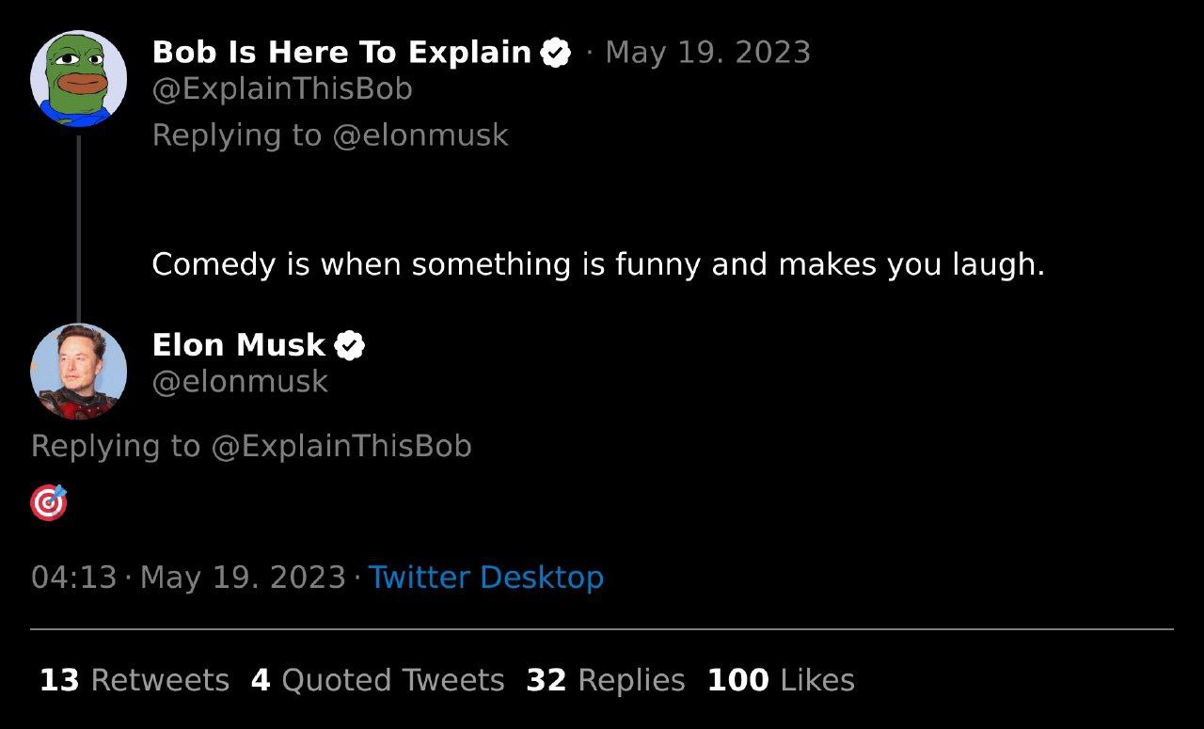Open the 4 Quoted Tweets list
The width and height of the screenshot is (1204, 729).
click(x=378, y=680)
